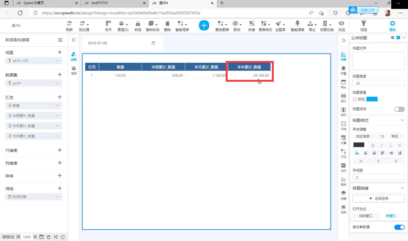Viewport: 408px width, 241px height.
Task: Choose 当前窗口 open mode
Action: click(x=366, y=216)
